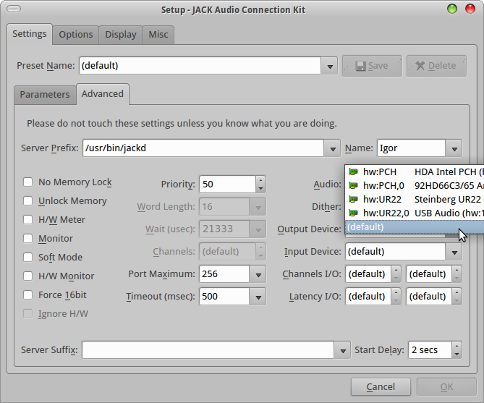The width and height of the screenshot is (484, 403).
Task: Open the Preset Name dropdown arrow
Action: click(330, 66)
